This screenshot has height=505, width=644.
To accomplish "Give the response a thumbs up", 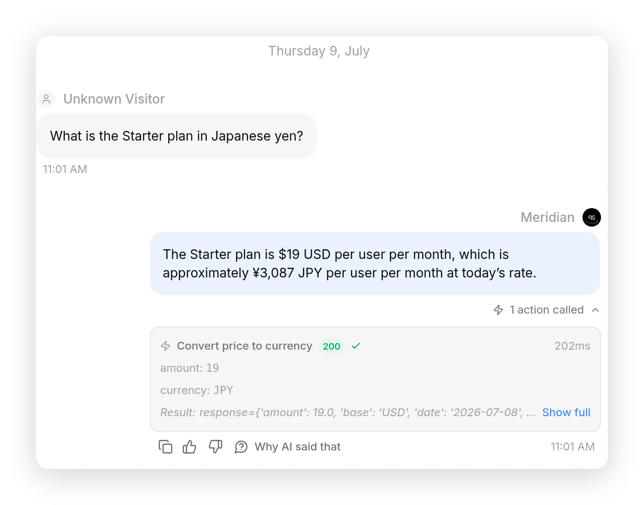I will click(x=190, y=447).
